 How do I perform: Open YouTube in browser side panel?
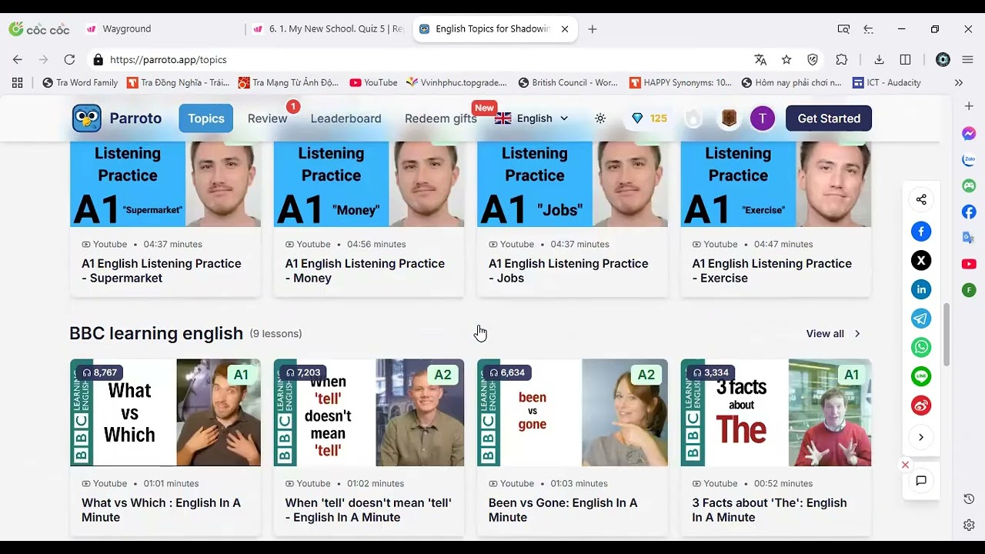[969, 264]
